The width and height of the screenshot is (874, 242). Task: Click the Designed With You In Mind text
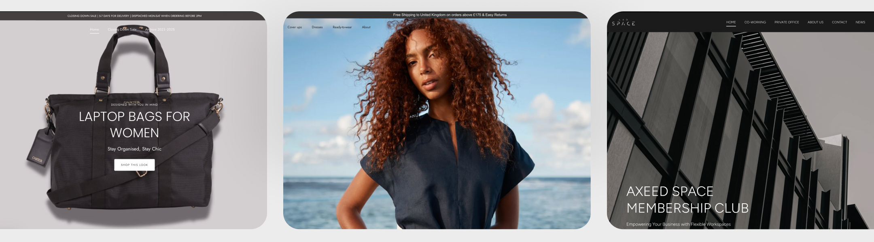[x=134, y=105]
